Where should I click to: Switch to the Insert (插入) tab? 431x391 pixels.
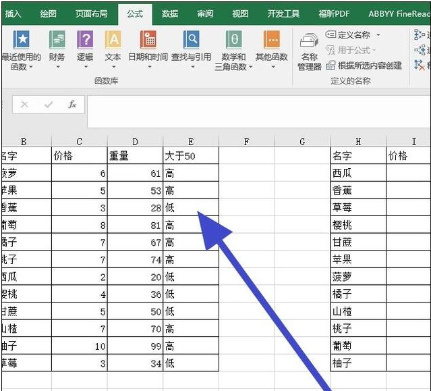(x=13, y=14)
